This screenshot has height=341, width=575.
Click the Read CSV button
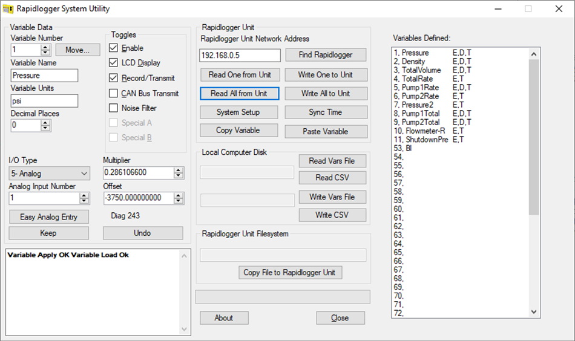tap(332, 178)
